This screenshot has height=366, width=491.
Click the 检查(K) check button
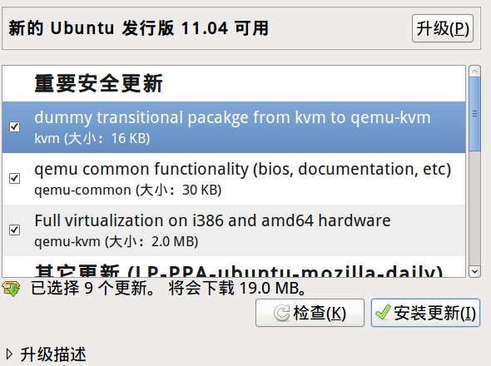310,313
